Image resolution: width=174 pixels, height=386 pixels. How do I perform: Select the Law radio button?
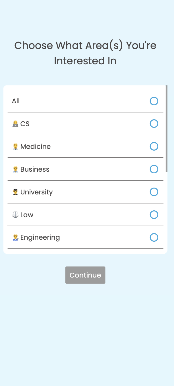click(x=154, y=215)
